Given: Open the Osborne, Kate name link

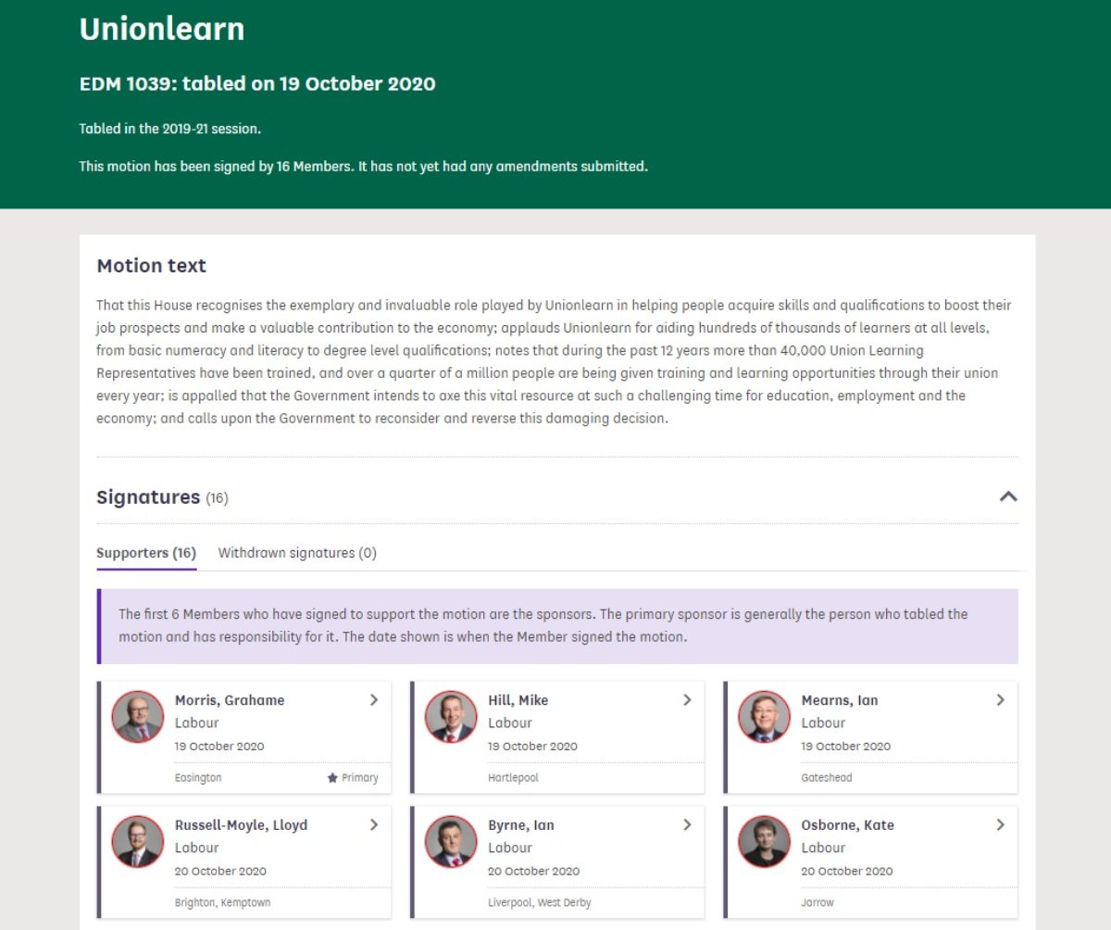Looking at the screenshot, I should click(x=847, y=825).
